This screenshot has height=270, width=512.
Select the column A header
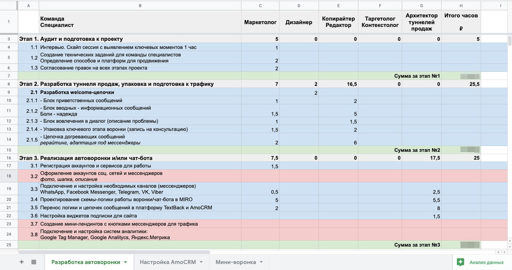point(28,5)
